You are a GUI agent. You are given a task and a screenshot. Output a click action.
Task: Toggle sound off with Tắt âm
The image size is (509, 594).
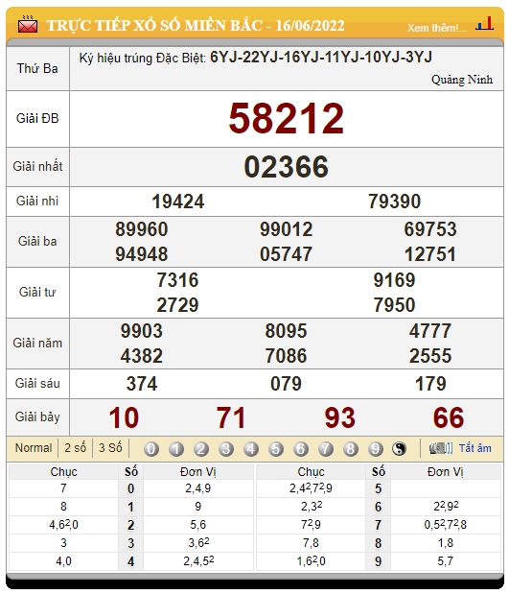[475, 448]
